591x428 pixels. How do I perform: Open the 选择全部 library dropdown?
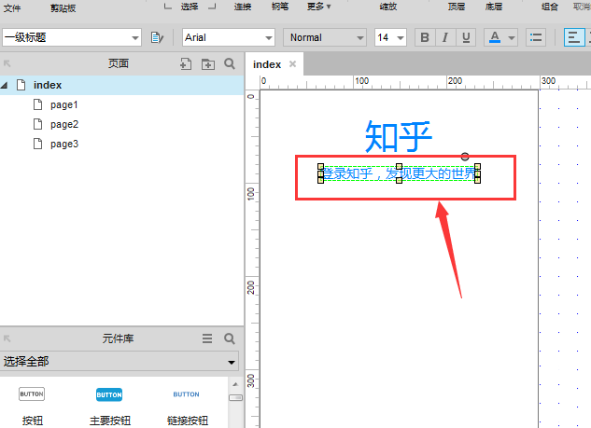click(120, 362)
